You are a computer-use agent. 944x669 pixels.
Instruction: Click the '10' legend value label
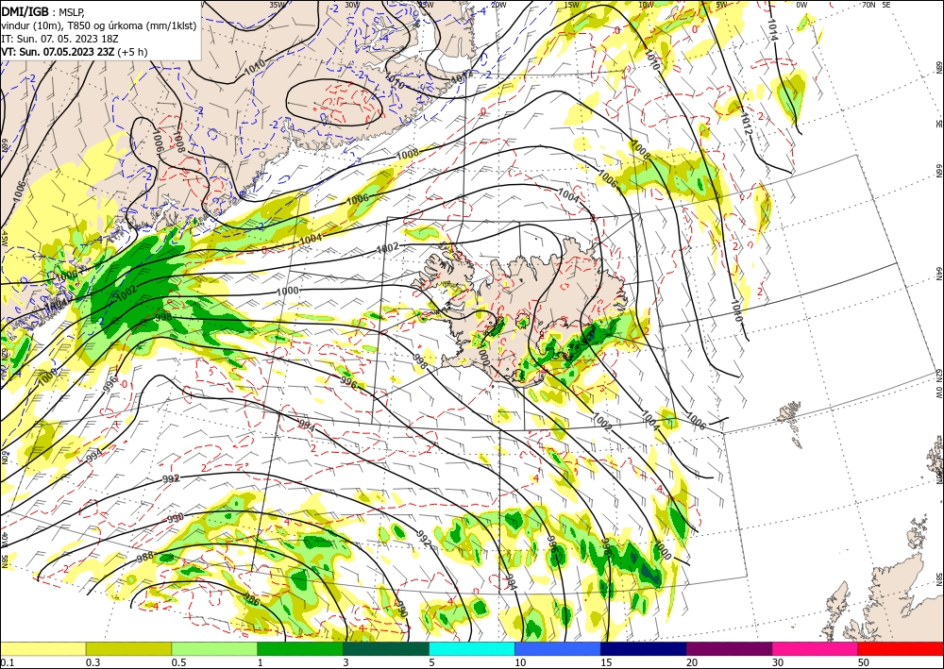tap(520, 662)
